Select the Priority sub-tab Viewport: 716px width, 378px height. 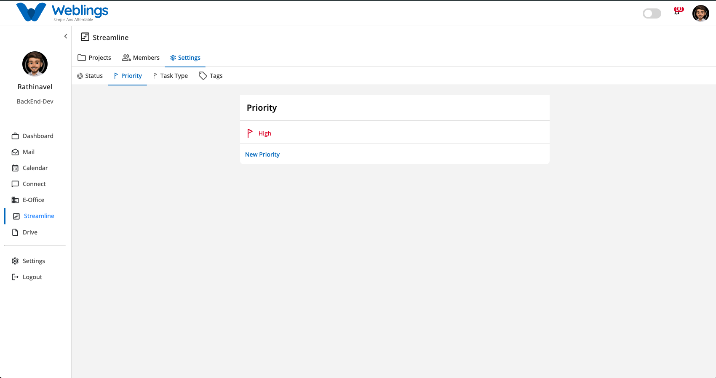(x=127, y=76)
